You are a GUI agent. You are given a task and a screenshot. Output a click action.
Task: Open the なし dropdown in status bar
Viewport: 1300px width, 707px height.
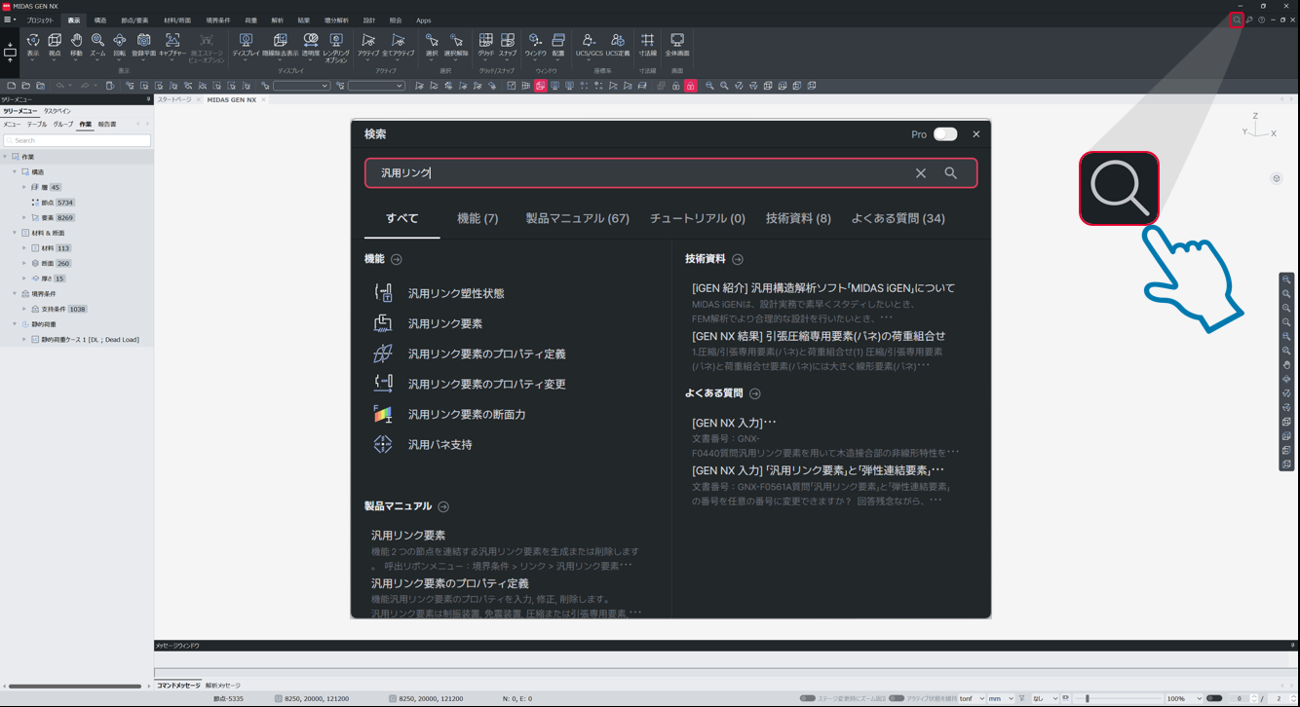point(1045,698)
